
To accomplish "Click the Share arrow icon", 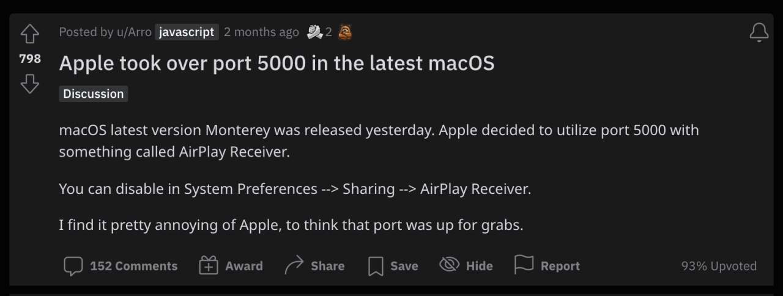I will (294, 266).
